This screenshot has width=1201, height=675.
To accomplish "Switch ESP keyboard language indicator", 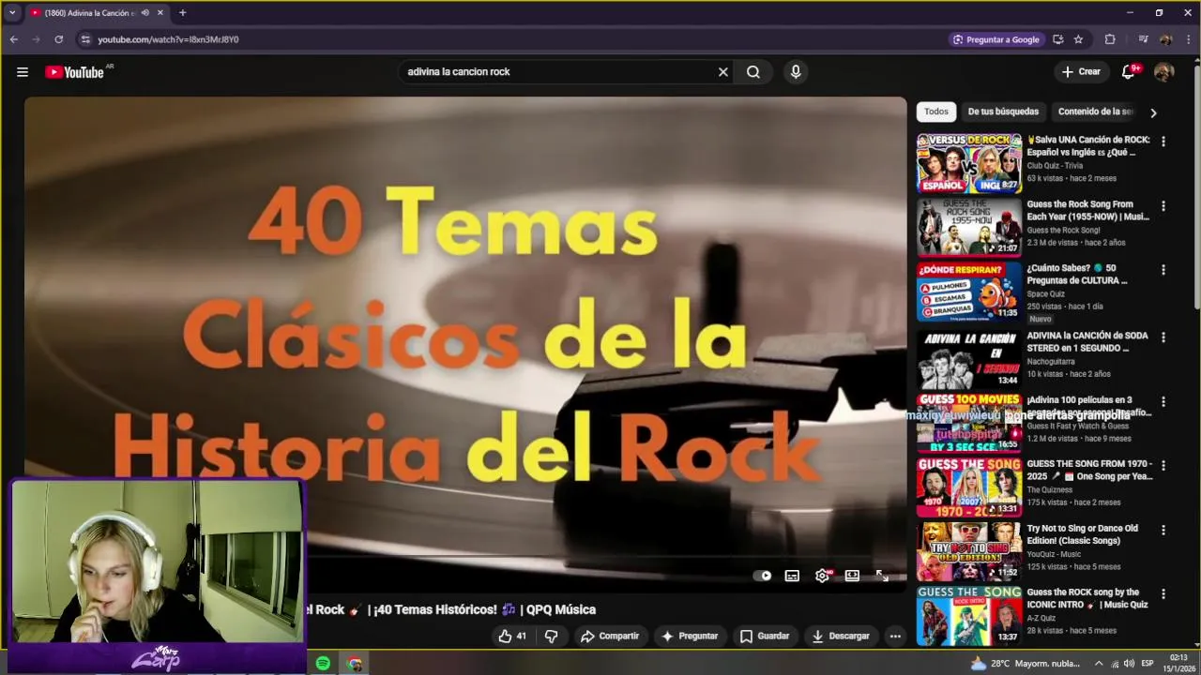I will [x=1147, y=664].
